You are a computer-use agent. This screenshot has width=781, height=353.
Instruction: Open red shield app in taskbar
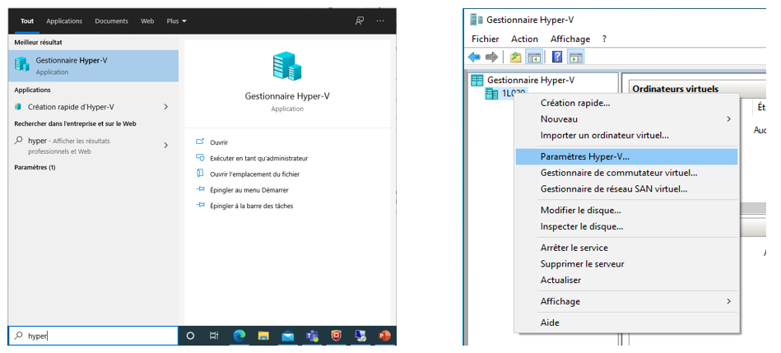tap(337, 336)
